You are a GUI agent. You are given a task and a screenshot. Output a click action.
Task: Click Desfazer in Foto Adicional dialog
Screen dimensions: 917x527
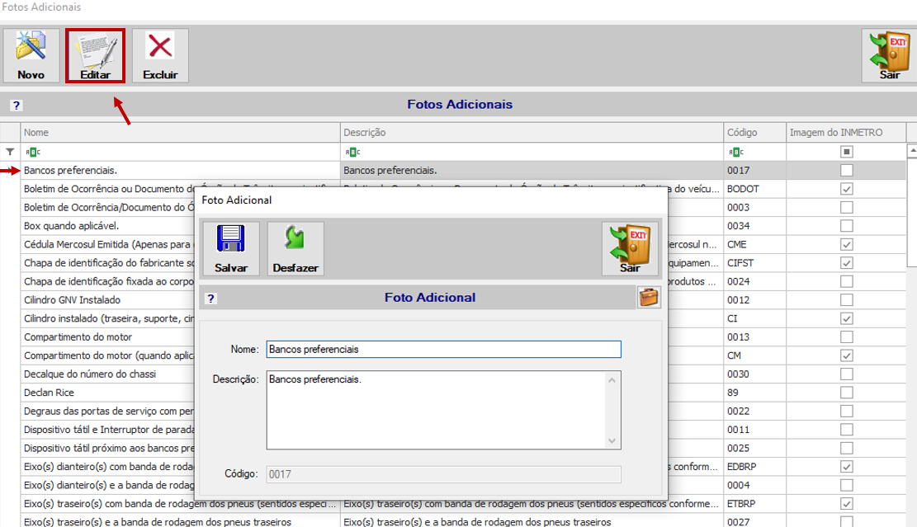pos(295,248)
